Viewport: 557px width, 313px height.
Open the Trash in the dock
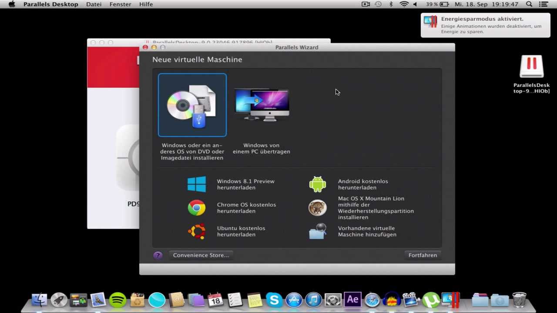click(519, 300)
